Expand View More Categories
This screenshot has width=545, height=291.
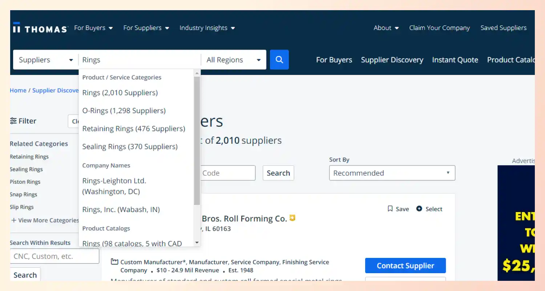click(x=45, y=220)
